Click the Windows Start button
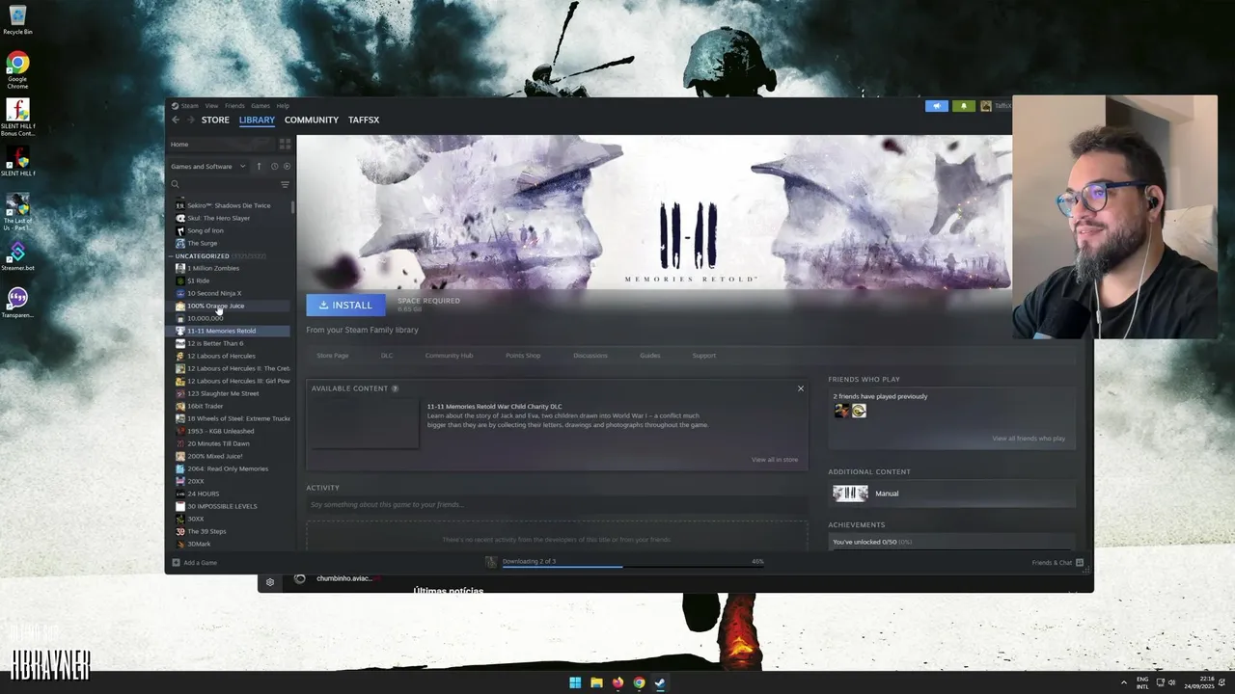This screenshot has height=694, width=1235. coord(575,683)
